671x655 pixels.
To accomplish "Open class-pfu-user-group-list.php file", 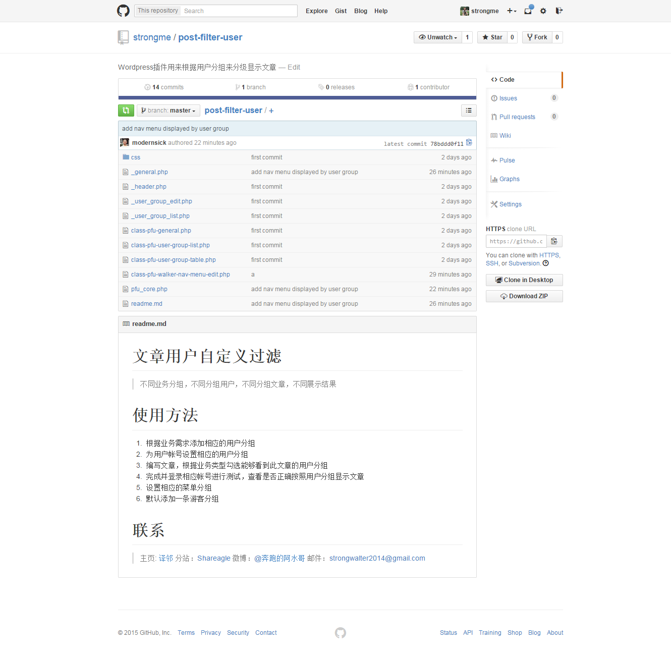I will pyautogui.click(x=171, y=245).
